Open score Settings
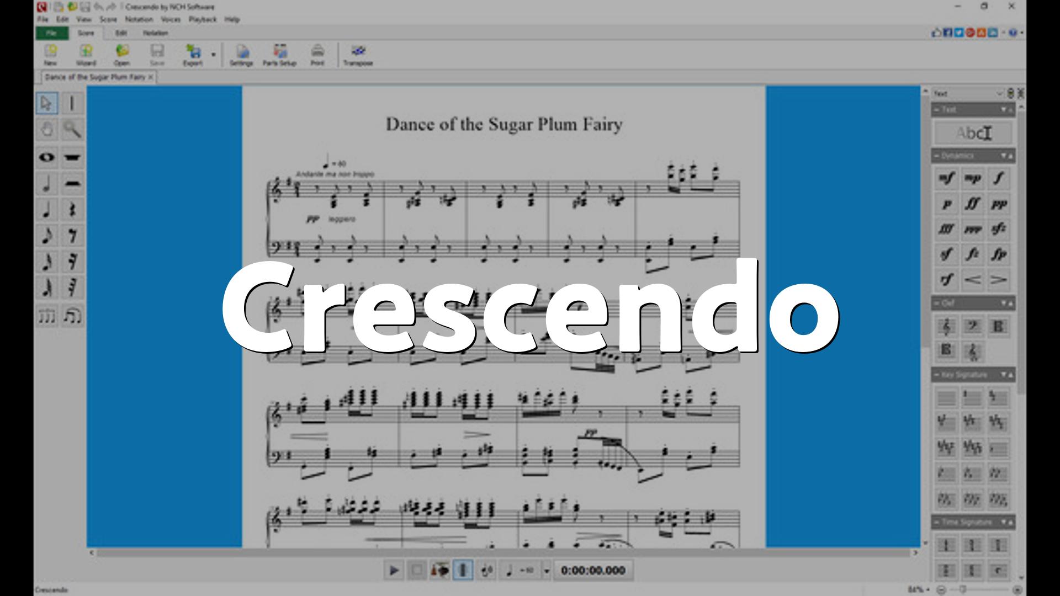This screenshot has height=596, width=1060. (x=241, y=55)
